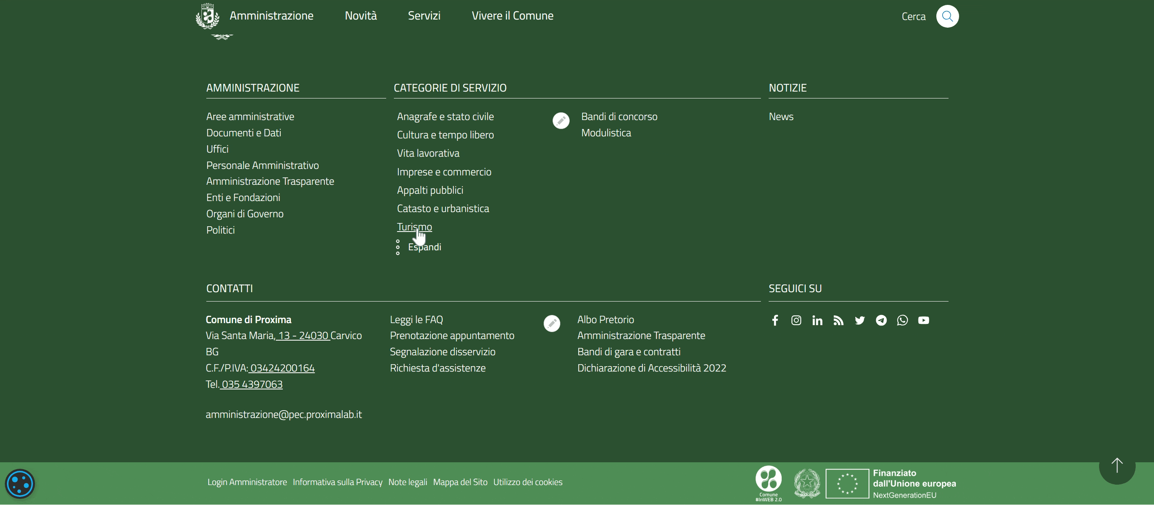
Task: Click Login Amministratore link
Action: pos(247,482)
